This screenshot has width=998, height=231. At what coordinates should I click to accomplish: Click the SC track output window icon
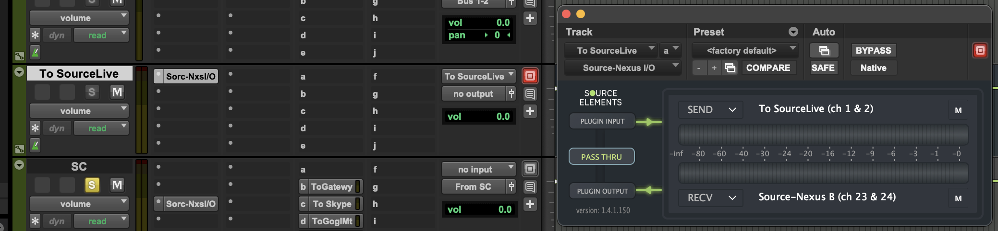pos(530,169)
